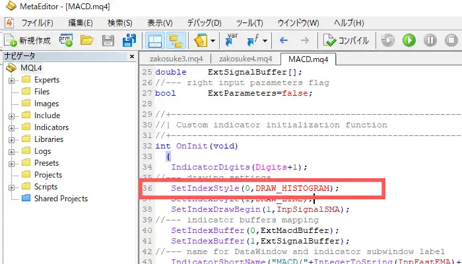Click ExtMacdBuffer on line 40
The image size is (462, 264).
(x=295, y=230)
